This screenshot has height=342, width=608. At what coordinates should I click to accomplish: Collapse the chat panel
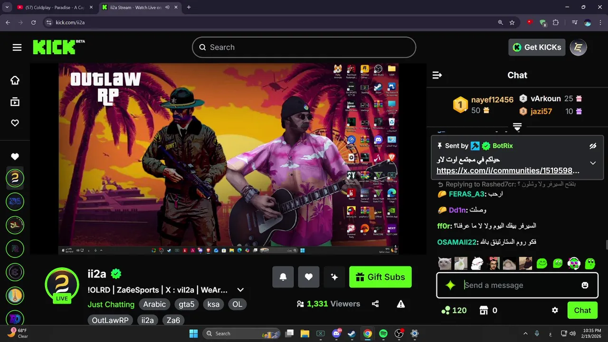[437, 75]
